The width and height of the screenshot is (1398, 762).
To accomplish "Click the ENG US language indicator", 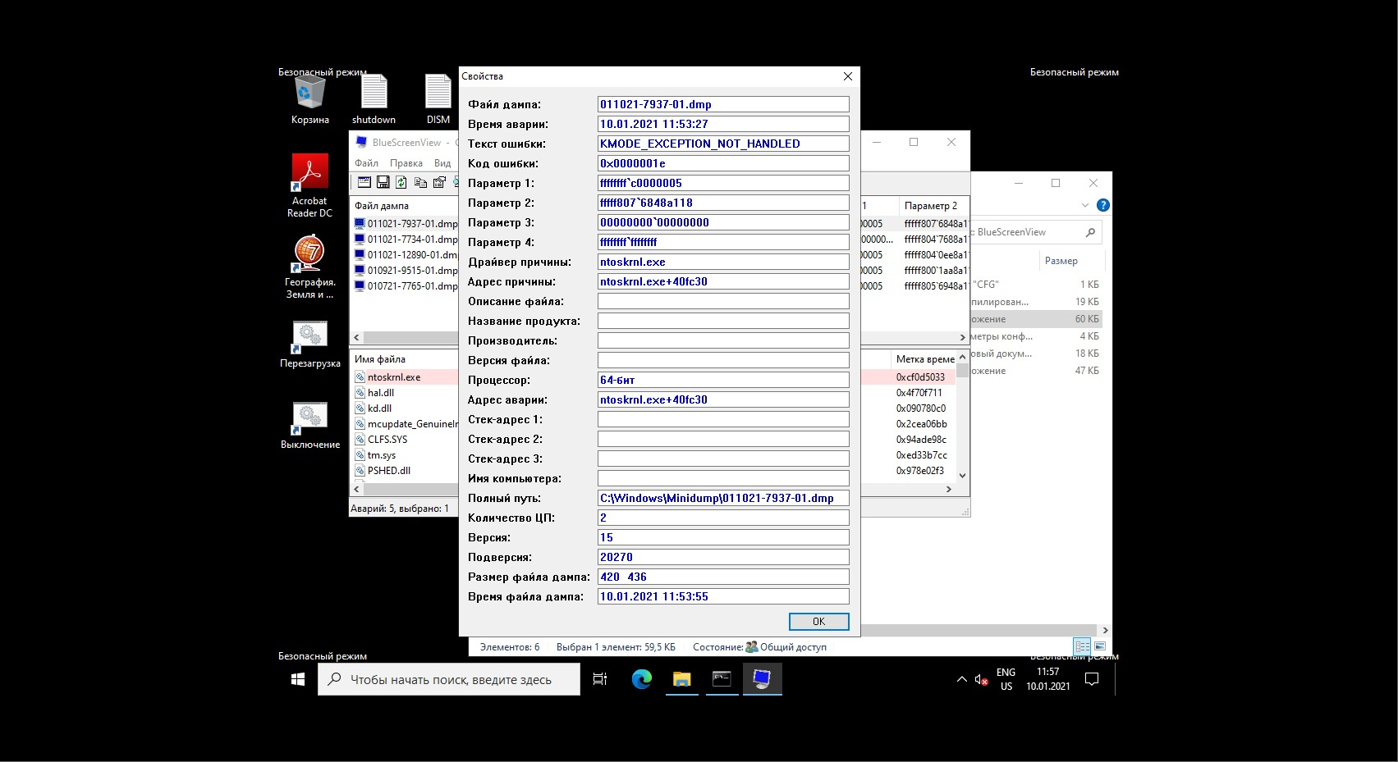I will click(1006, 679).
